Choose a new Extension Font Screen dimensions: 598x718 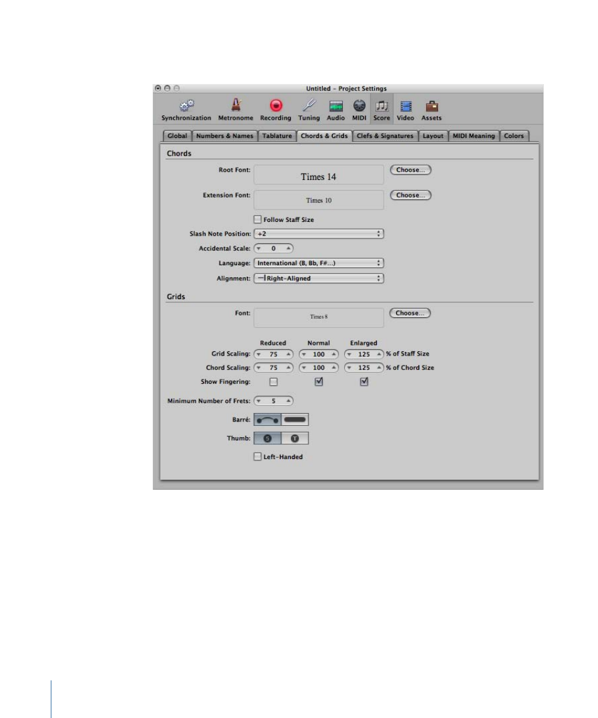tap(411, 195)
